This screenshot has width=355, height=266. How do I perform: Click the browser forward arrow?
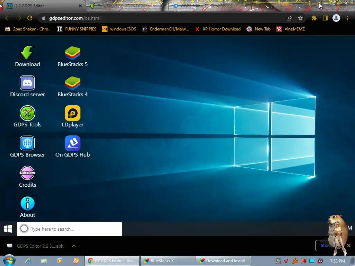[x=19, y=18]
